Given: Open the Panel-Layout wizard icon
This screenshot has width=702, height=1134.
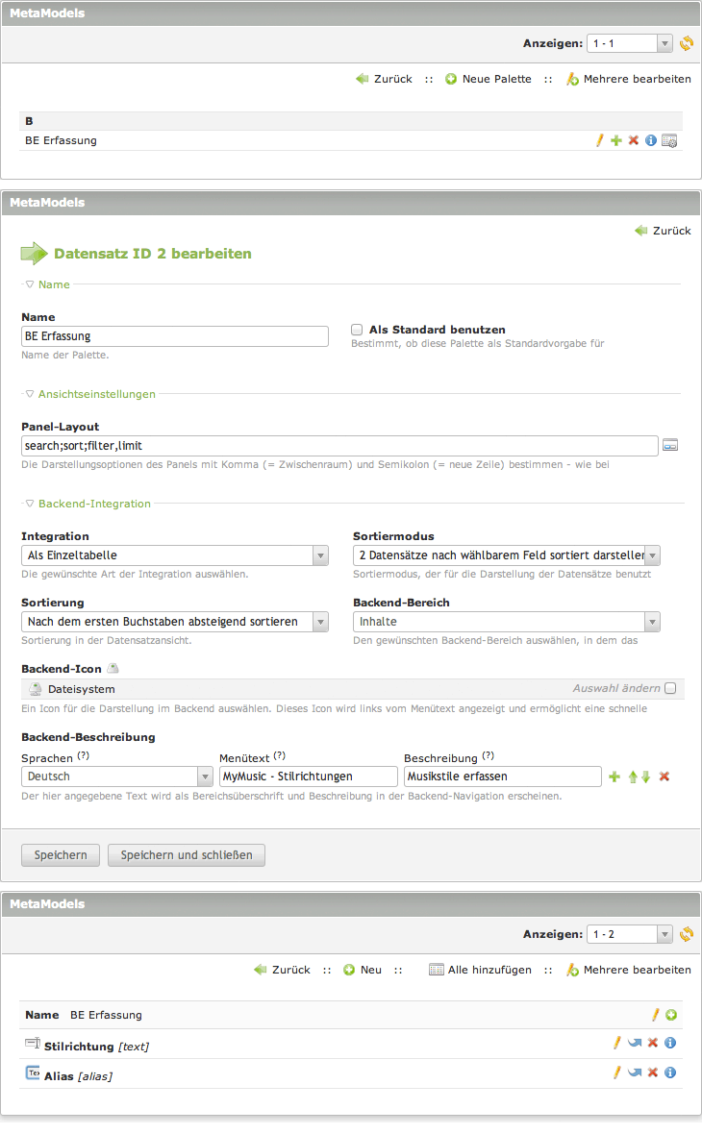Looking at the screenshot, I should (670, 445).
